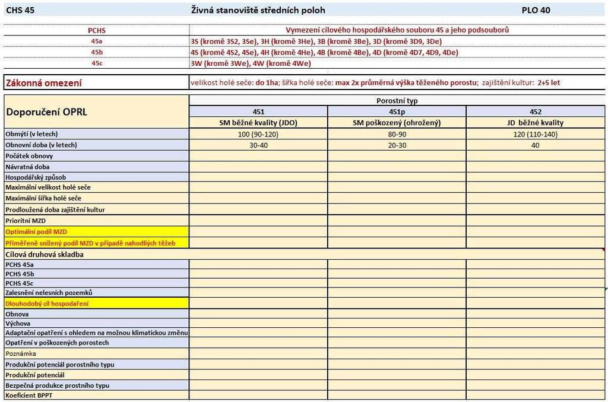Select column header '451p'
This screenshot has height=402, width=608.
pos(397,111)
